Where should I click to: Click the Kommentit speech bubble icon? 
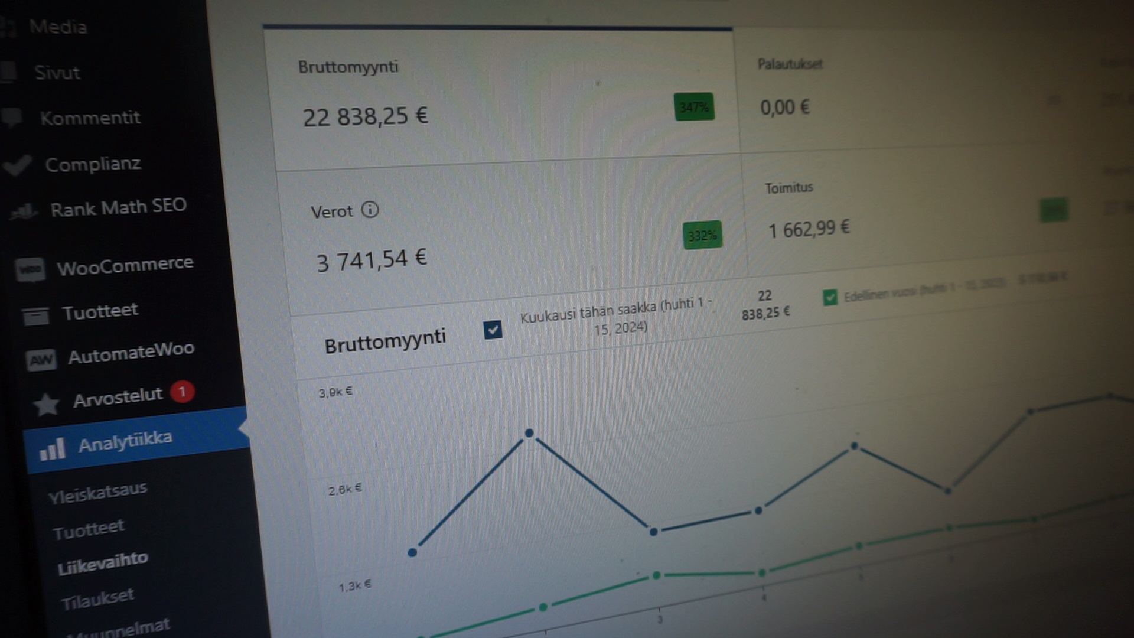point(12,118)
